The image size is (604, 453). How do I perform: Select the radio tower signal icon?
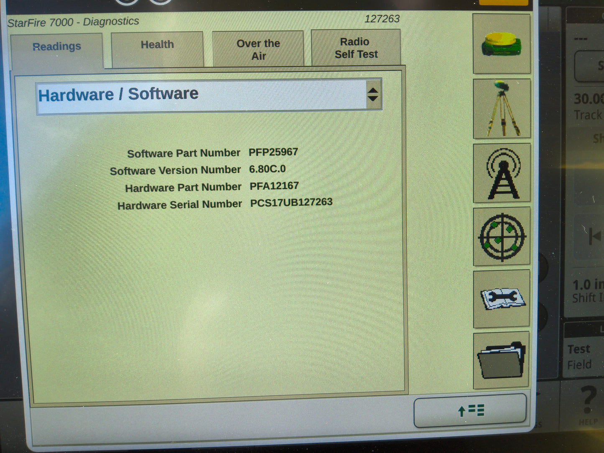point(501,173)
